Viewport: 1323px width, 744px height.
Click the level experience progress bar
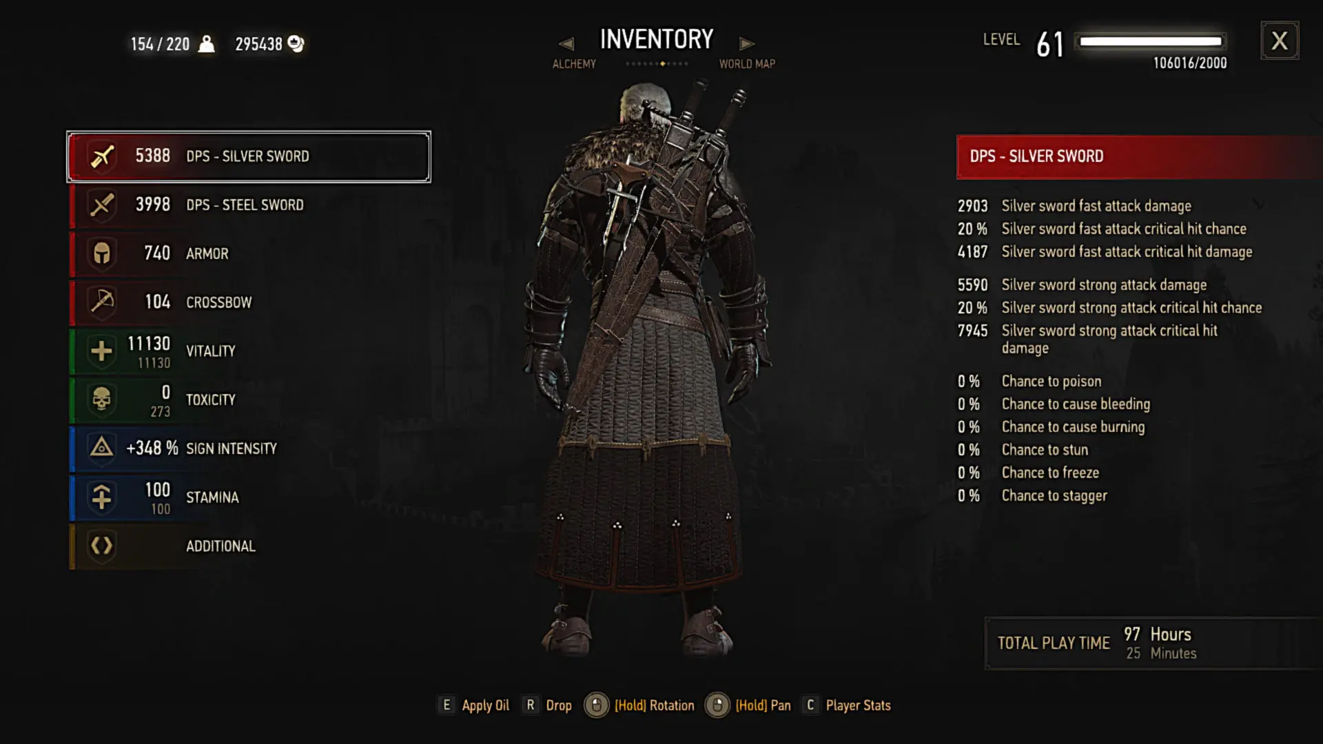coord(1150,41)
